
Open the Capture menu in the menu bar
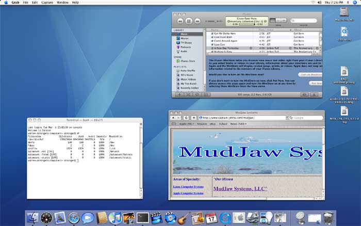click(47, 3)
